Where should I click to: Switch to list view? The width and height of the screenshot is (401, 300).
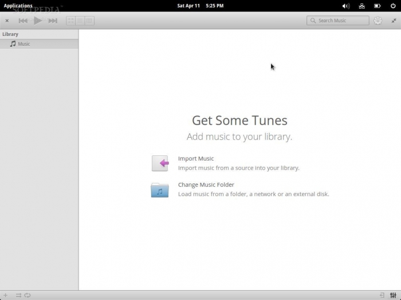coord(80,21)
